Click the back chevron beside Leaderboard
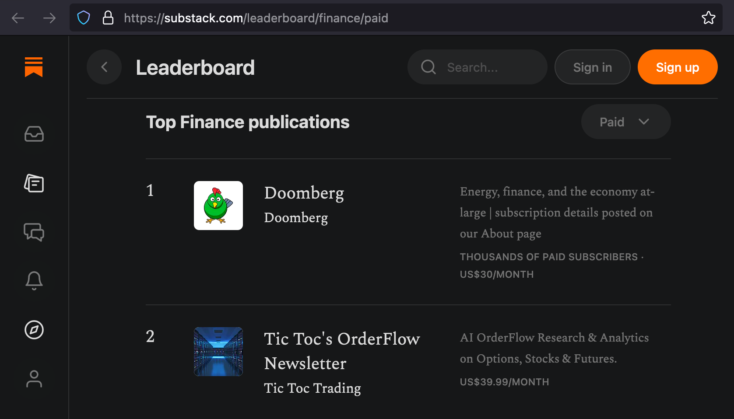 (104, 67)
